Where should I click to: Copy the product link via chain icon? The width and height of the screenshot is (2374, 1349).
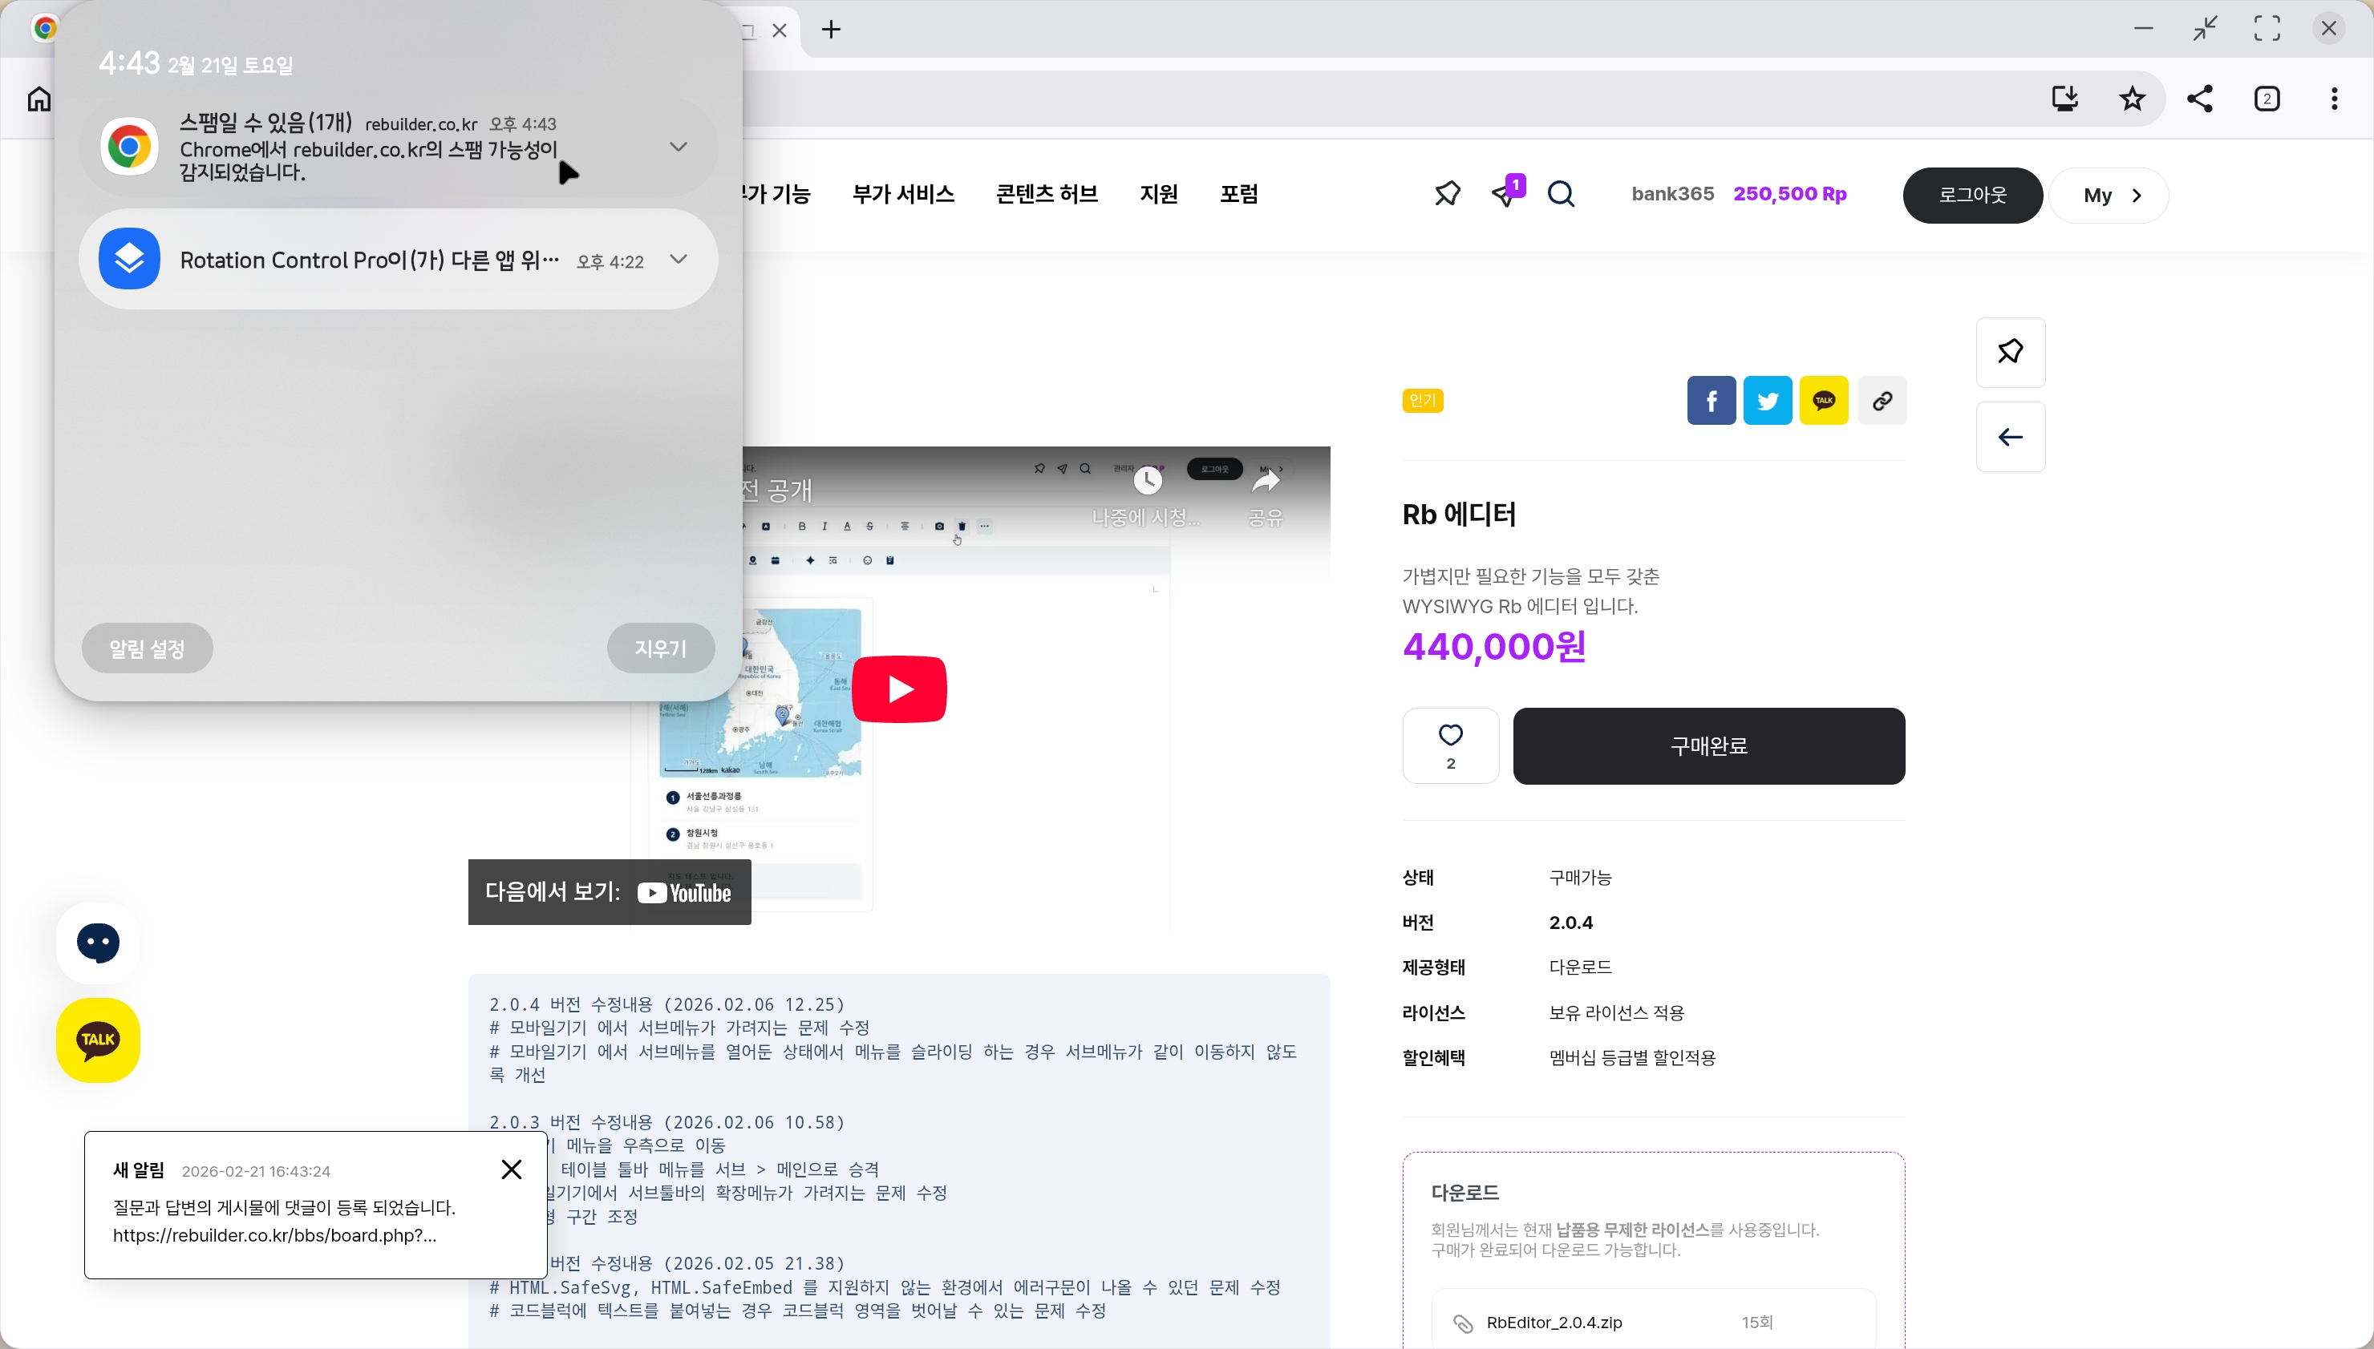tap(1882, 400)
